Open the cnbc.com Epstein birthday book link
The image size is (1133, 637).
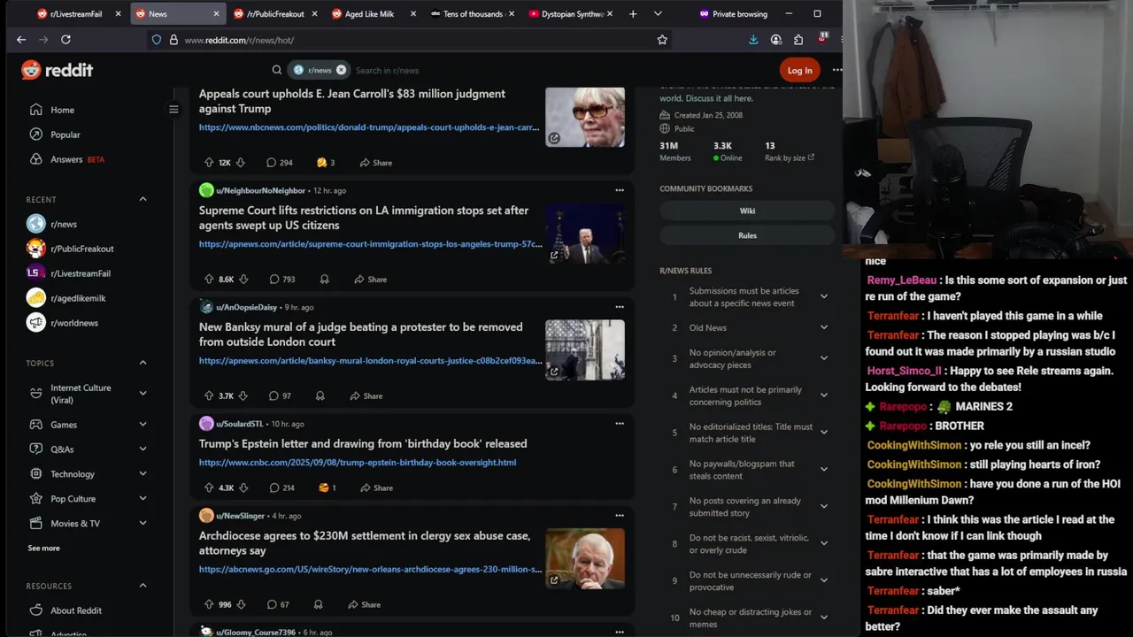click(358, 463)
